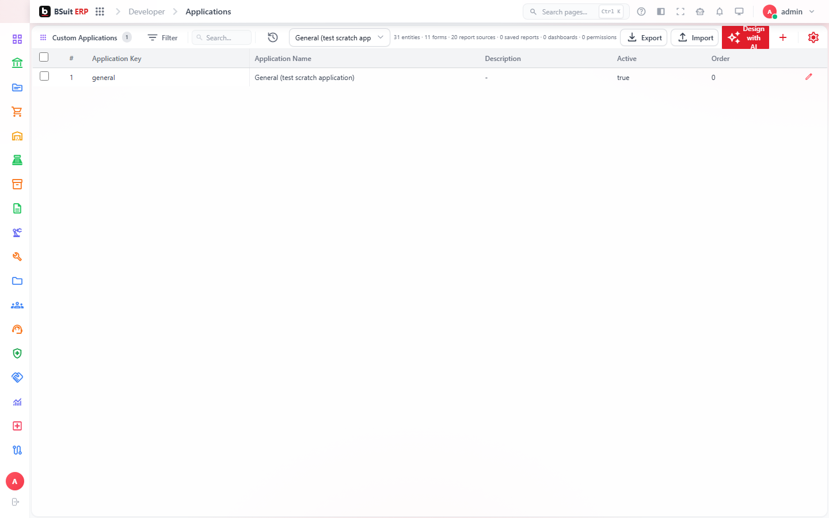Click the Custom Applications title
Viewport: 829px width, 518px height.
[x=85, y=37]
